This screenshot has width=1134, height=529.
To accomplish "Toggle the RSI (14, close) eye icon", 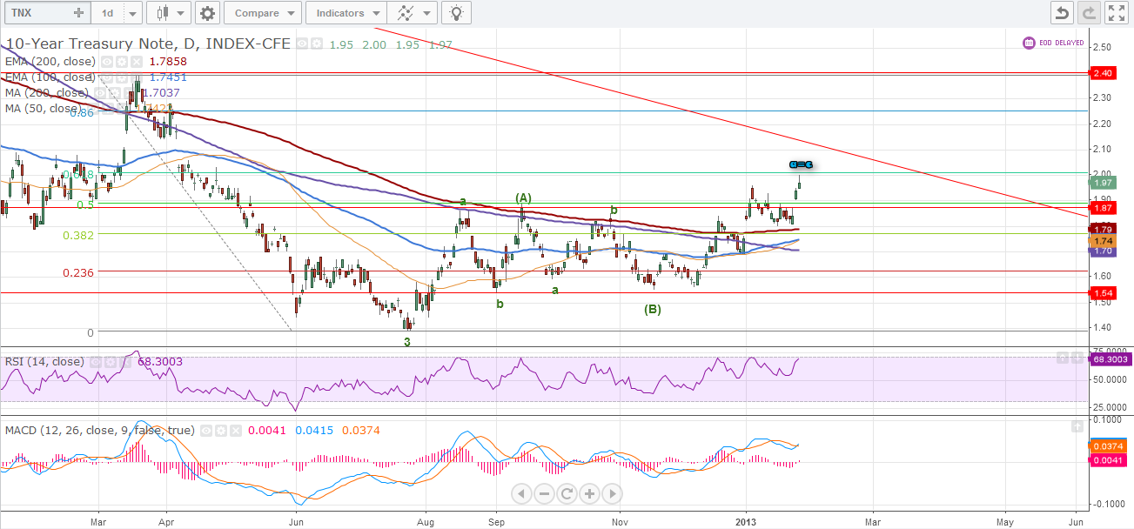I will click(x=95, y=361).
